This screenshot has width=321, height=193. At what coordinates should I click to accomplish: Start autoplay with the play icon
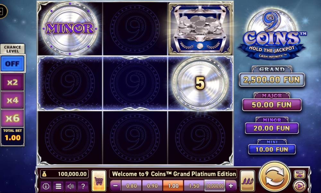[299, 186]
